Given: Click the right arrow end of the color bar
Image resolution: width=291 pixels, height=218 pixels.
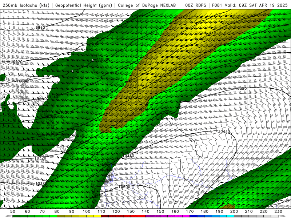Looking at the screenshot, I should pos(282,216).
